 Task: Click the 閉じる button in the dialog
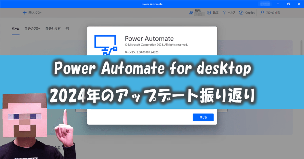203,117
